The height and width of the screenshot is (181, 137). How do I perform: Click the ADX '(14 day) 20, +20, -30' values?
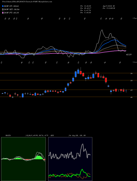[x=77, y=135]
